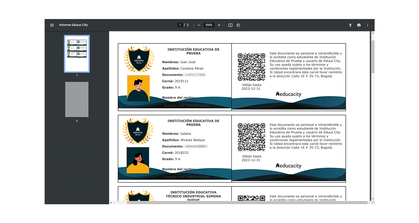Click the horizontal scrollbar at the bottom
Image resolution: width=419 pixels, height=223 pixels.
tap(247, 203)
